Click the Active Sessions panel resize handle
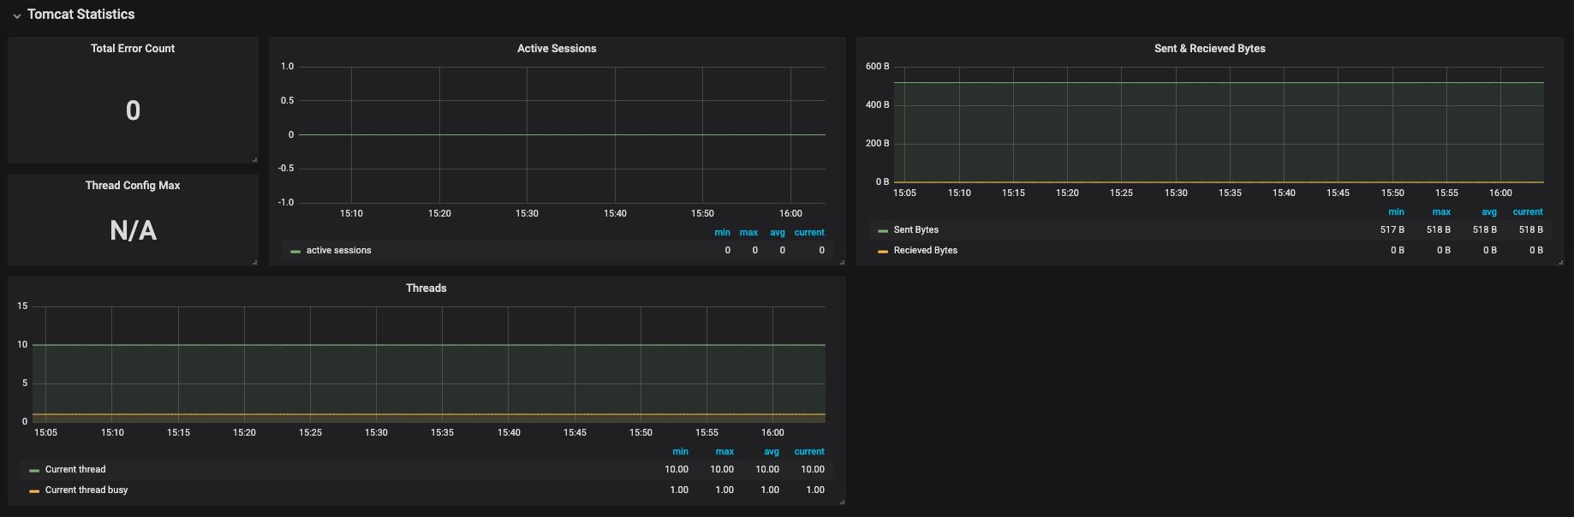Screen dimensions: 1574x517 (842, 262)
